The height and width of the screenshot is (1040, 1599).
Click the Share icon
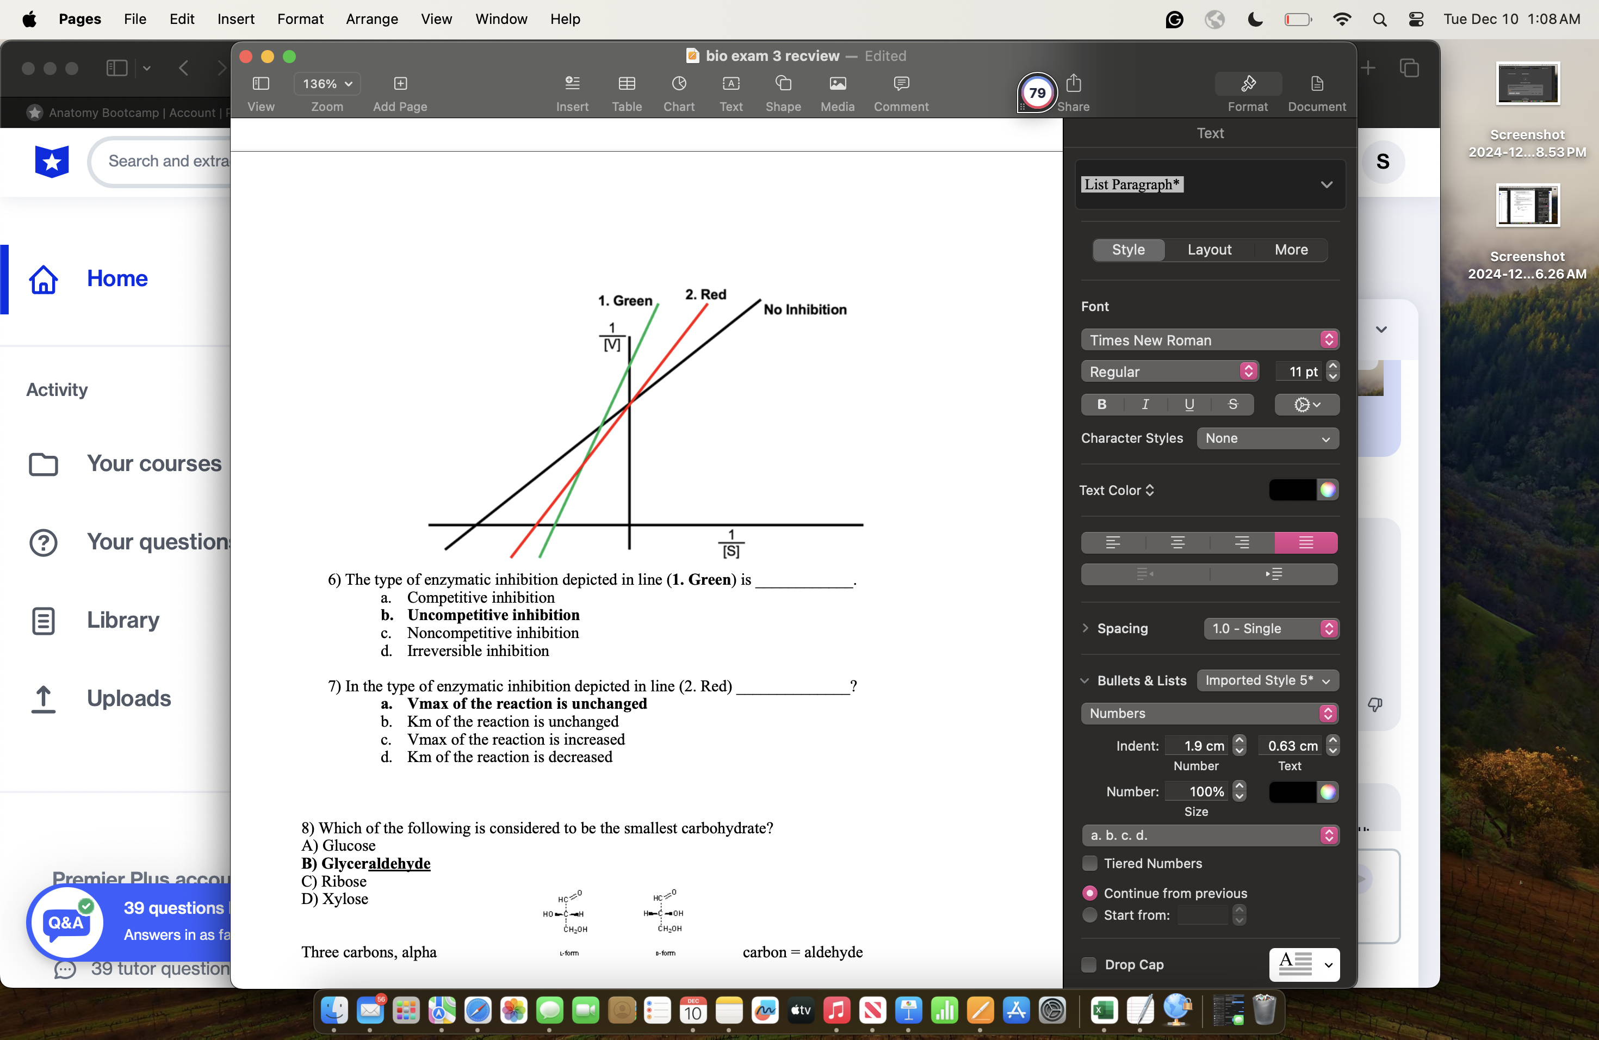(x=1073, y=84)
